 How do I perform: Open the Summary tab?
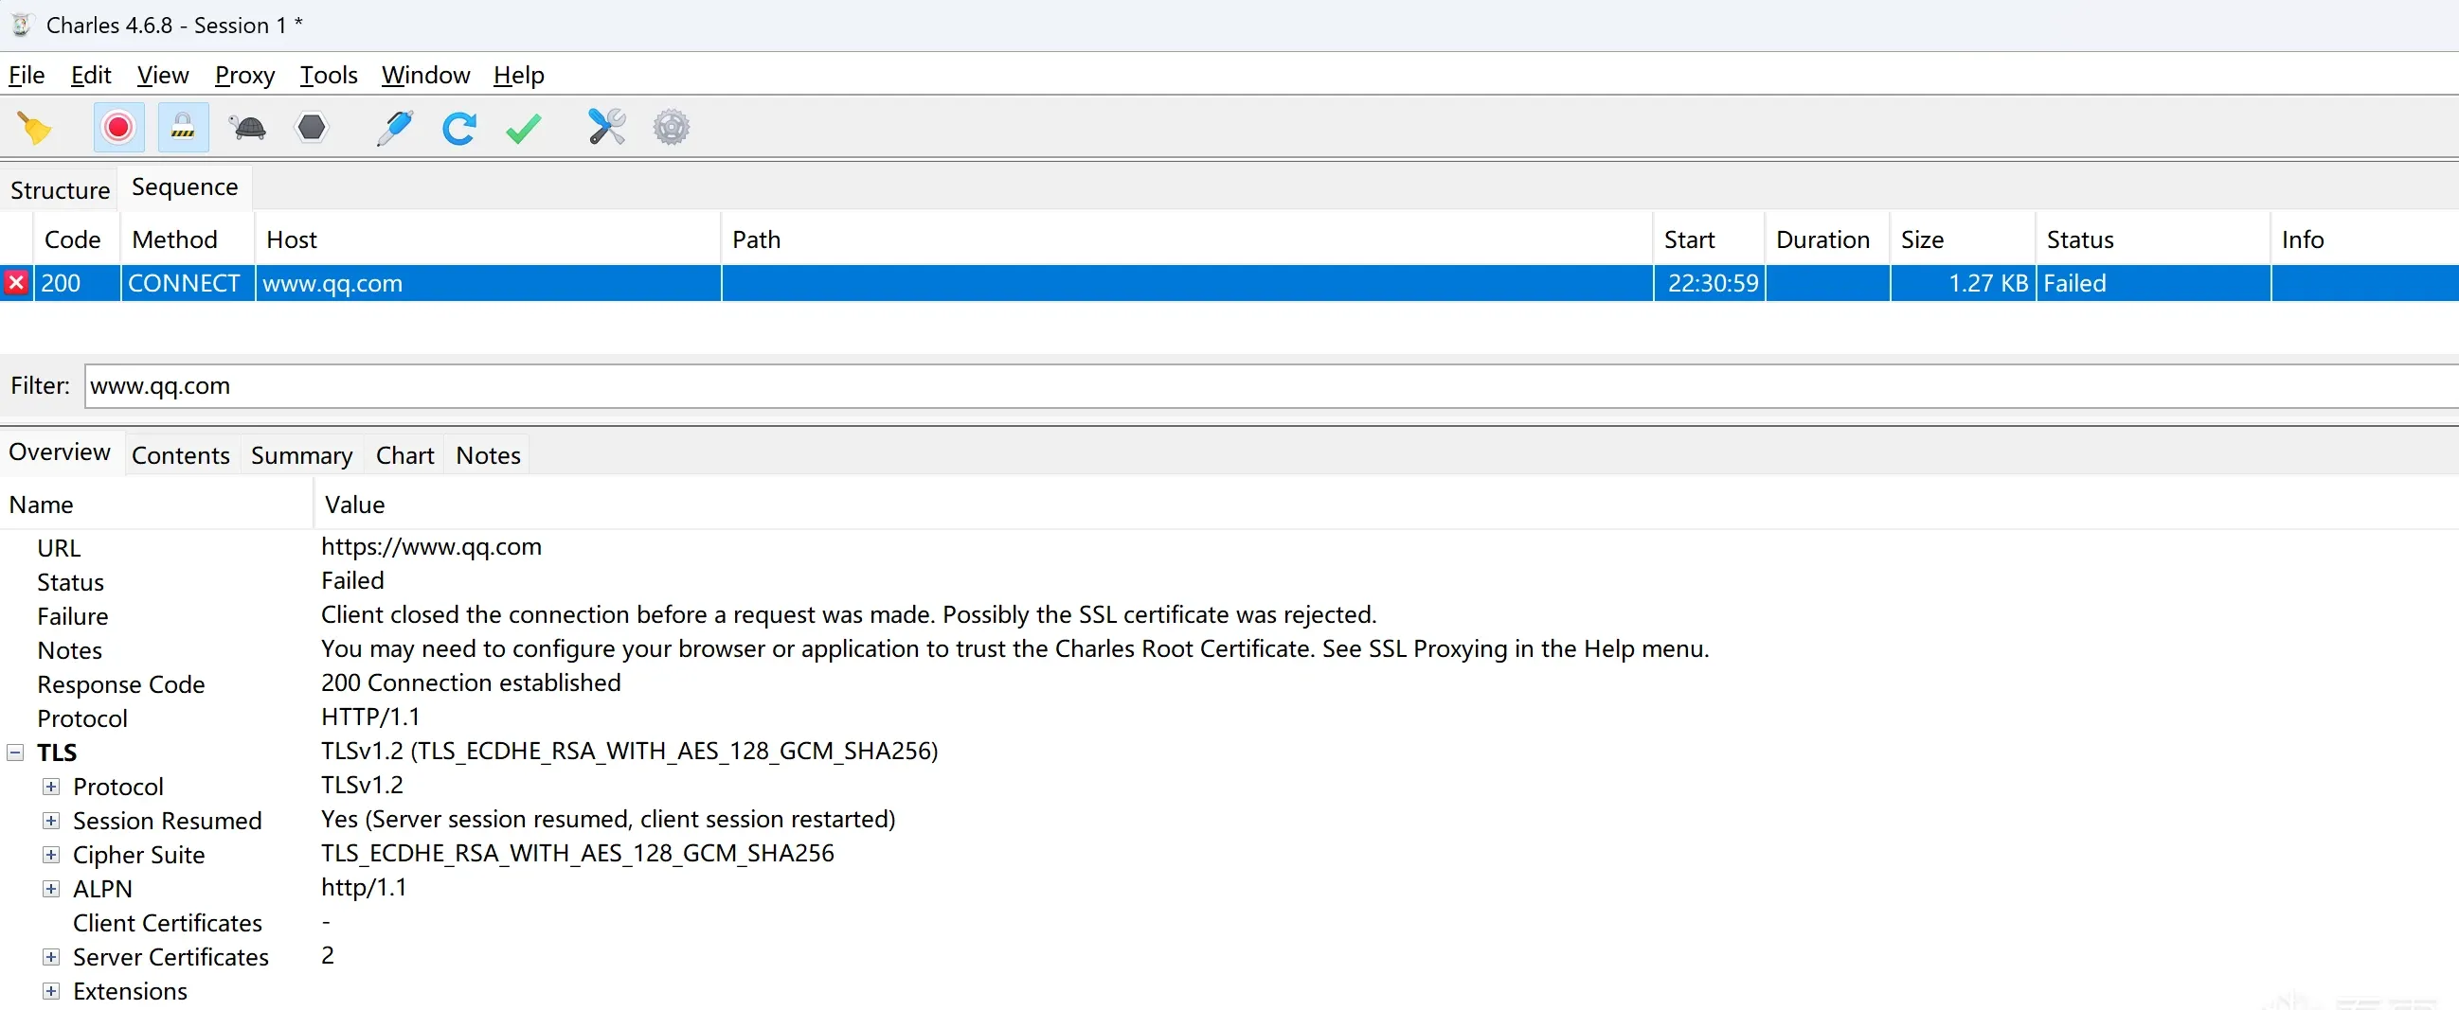pos(301,456)
